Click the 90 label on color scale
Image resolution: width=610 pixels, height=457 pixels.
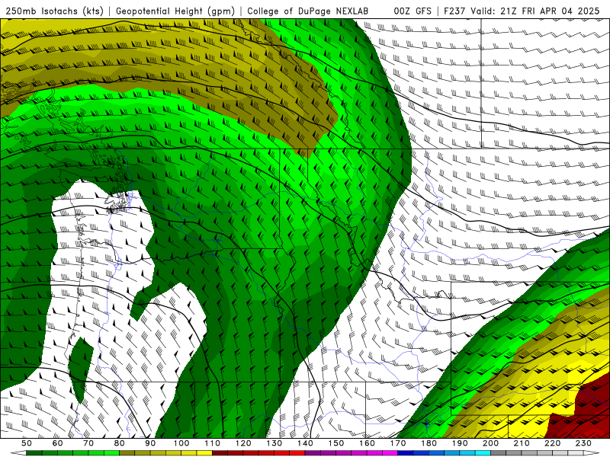[x=150, y=443]
